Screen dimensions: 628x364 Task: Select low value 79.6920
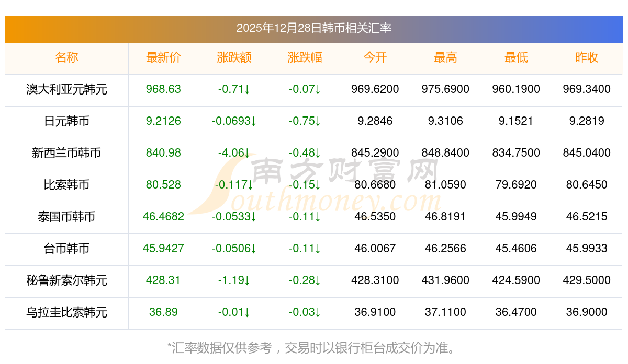tap(516, 185)
